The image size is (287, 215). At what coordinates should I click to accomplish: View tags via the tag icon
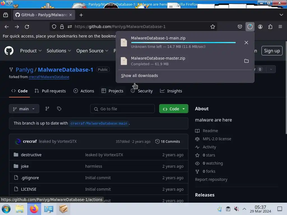coord(59,109)
